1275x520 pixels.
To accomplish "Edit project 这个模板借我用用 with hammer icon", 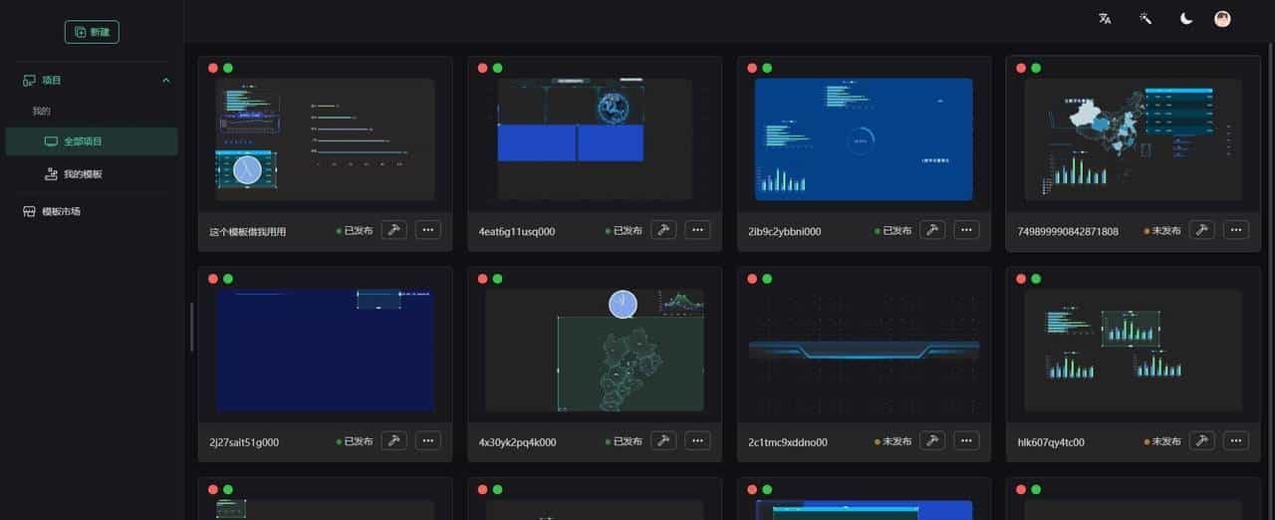I will 393,230.
